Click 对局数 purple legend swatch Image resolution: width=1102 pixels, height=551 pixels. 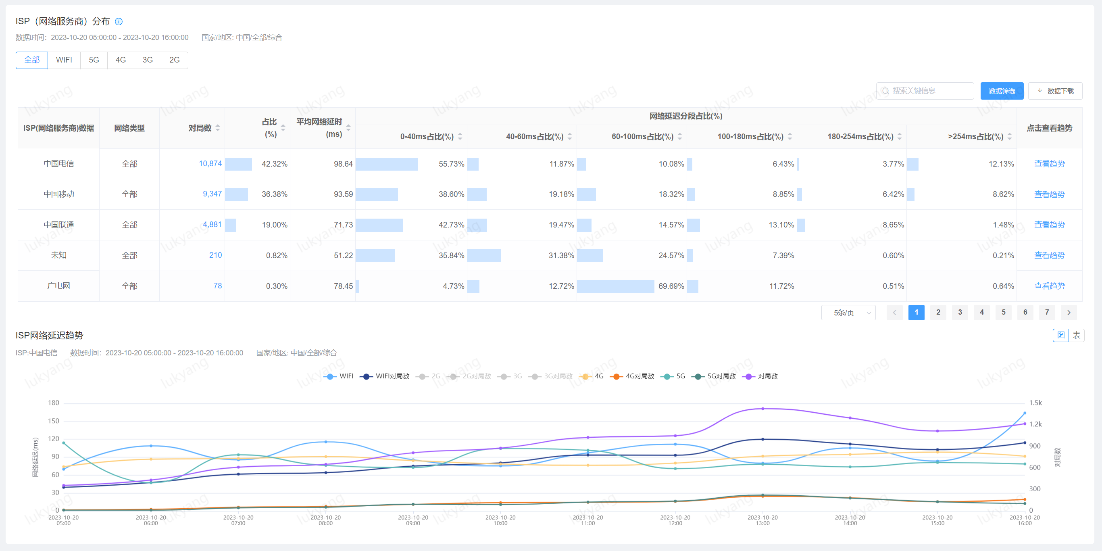pyautogui.click(x=749, y=376)
